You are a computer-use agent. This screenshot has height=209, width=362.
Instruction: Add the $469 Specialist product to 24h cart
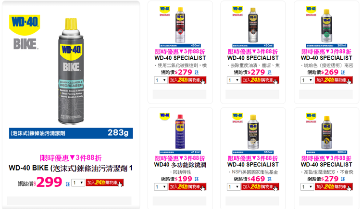[x=260, y=187]
